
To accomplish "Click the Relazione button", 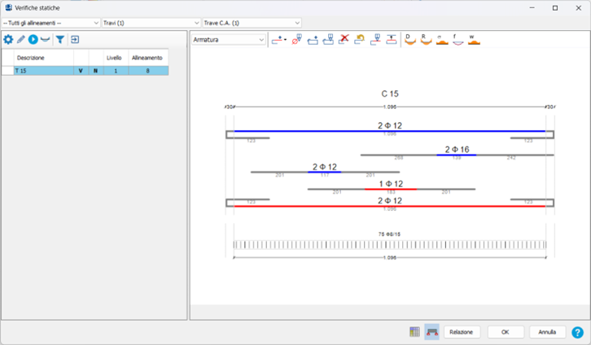I will pyautogui.click(x=462, y=332).
